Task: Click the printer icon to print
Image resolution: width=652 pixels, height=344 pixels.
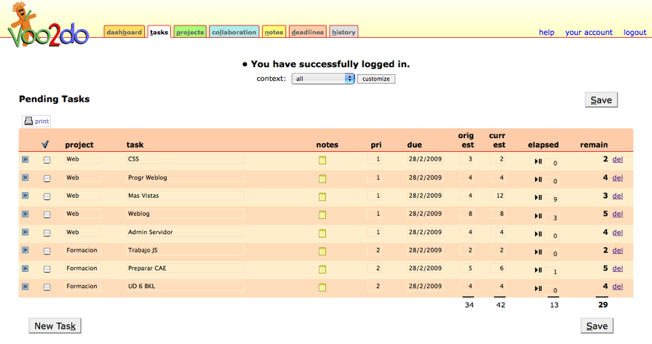Action: point(29,121)
